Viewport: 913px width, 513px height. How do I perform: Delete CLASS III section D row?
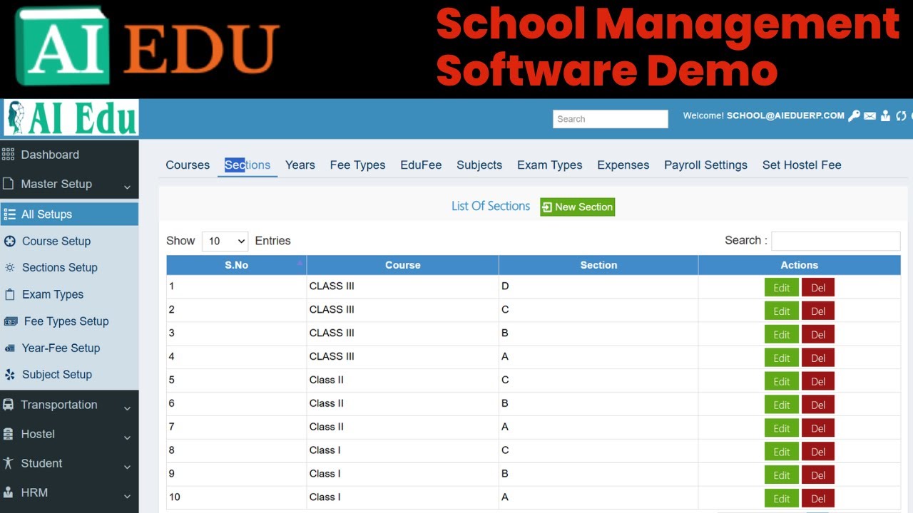click(818, 288)
